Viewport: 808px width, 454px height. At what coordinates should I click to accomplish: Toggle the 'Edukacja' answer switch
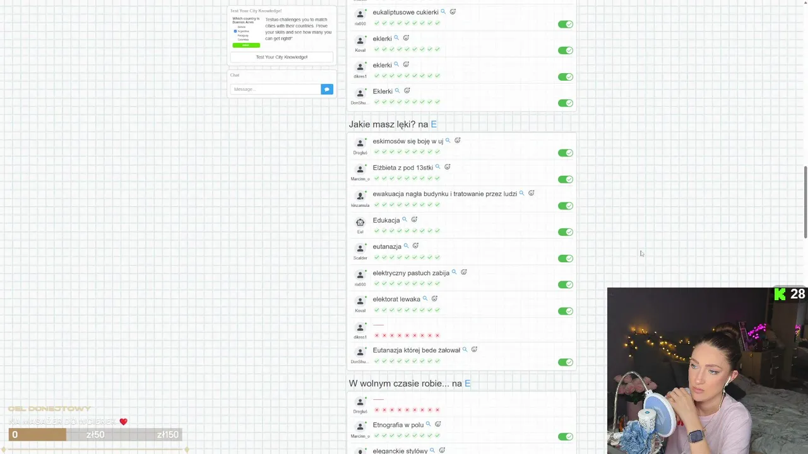(565, 232)
